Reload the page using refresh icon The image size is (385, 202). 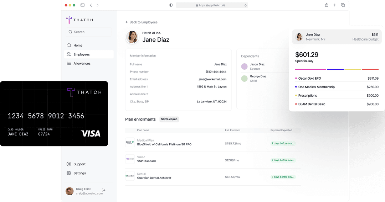coord(245,5)
